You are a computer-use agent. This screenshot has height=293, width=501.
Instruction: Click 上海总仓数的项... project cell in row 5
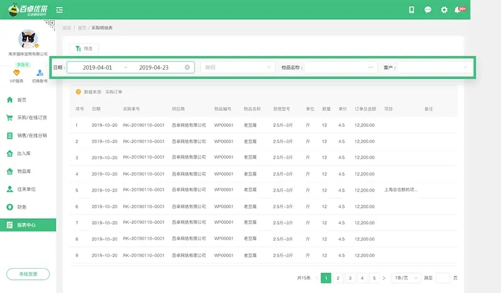click(x=401, y=190)
